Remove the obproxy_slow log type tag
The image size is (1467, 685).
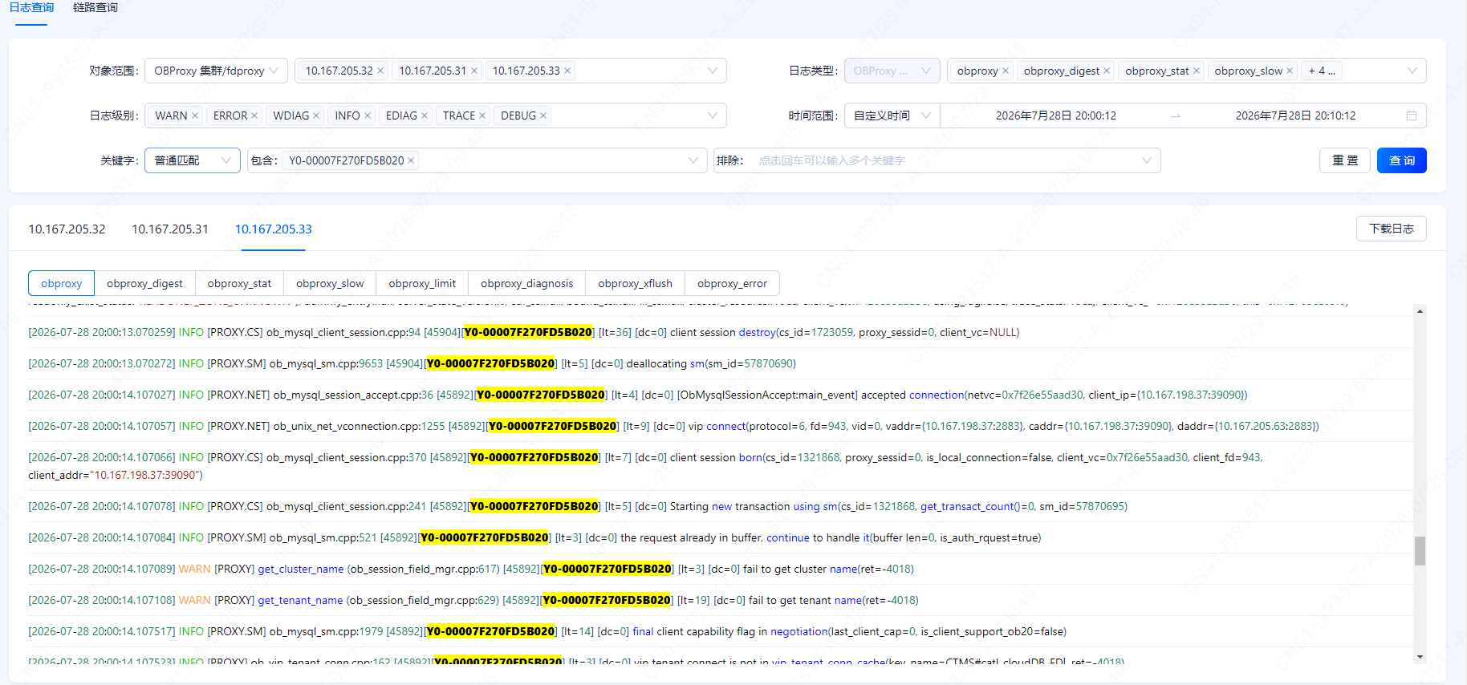pyautogui.click(x=1290, y=71)
